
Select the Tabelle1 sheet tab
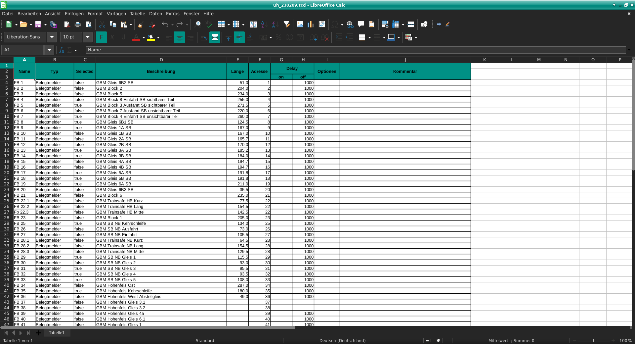pos(57,333)
